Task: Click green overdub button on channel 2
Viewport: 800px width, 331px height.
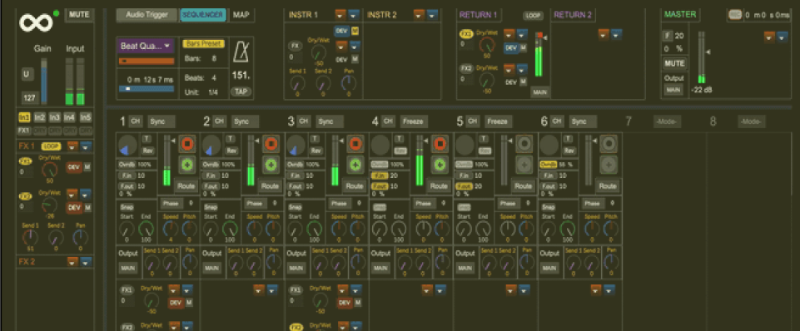Action: click(x=271, y=165)
